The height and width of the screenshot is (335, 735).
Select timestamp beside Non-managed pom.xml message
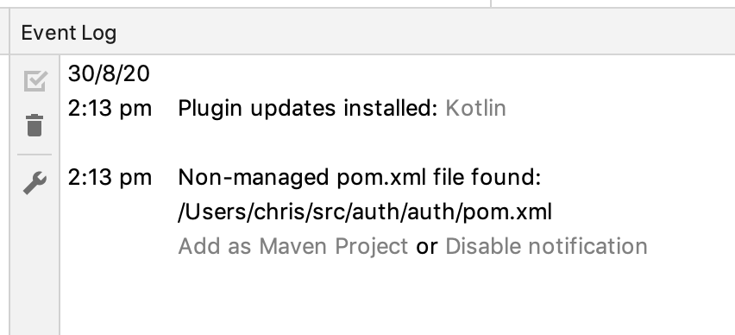click(x=110, y=178)
